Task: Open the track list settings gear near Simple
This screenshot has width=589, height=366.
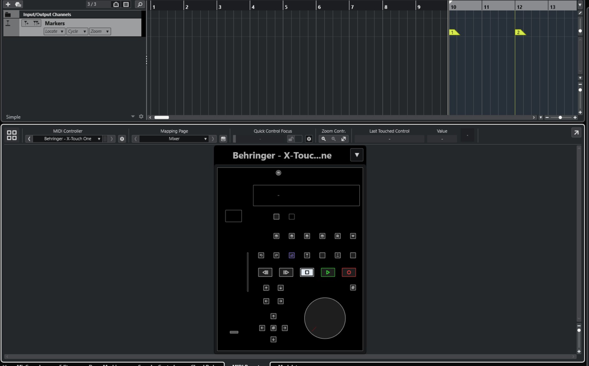Action: 141,117
